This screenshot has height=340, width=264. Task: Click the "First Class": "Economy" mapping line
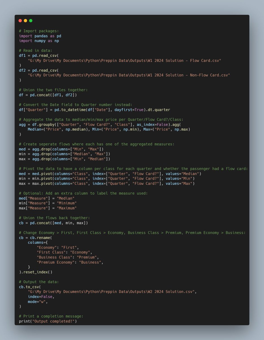pos(64,252)
